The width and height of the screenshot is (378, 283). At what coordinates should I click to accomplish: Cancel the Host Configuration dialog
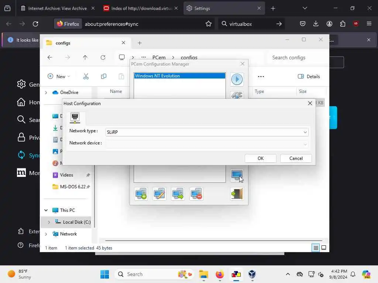(x=296, y=158)
